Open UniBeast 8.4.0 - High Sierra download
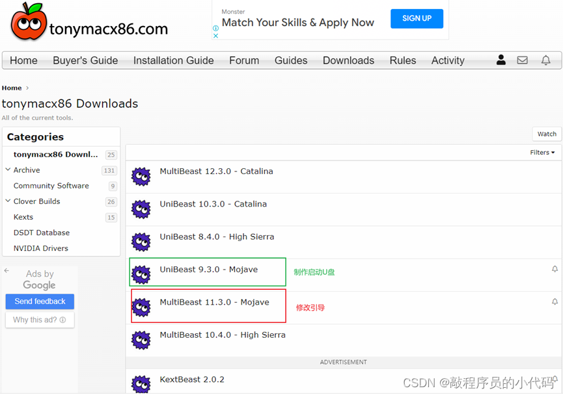The image size is (563, 395). click(x=217, y=236)
